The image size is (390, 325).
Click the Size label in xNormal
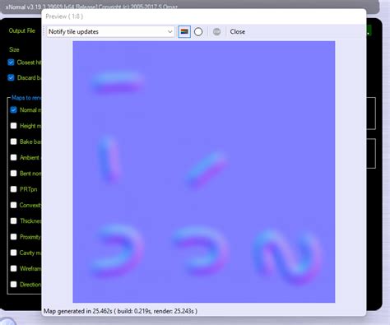click(14, 49)
